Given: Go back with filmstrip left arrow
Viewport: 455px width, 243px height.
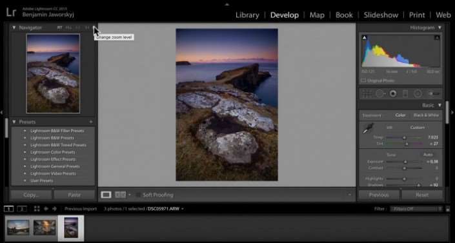Looking at the screenshot, I should [46, 209].
